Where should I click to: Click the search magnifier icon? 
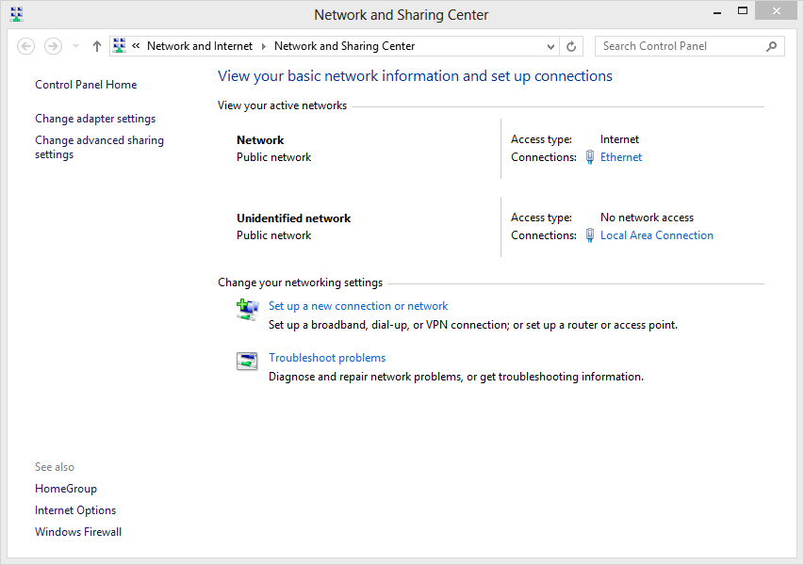click(771, 46)
